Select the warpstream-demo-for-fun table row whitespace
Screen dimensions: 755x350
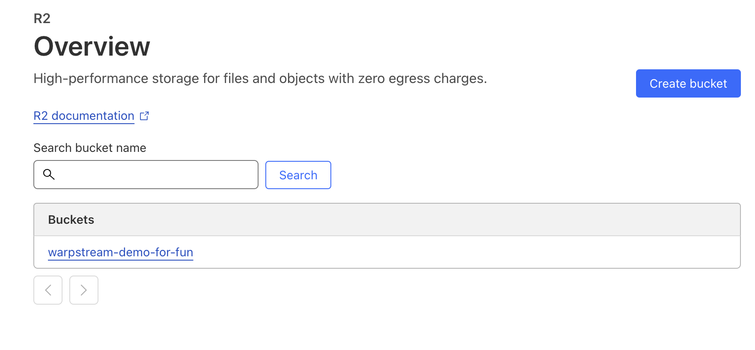pos(428,252)
